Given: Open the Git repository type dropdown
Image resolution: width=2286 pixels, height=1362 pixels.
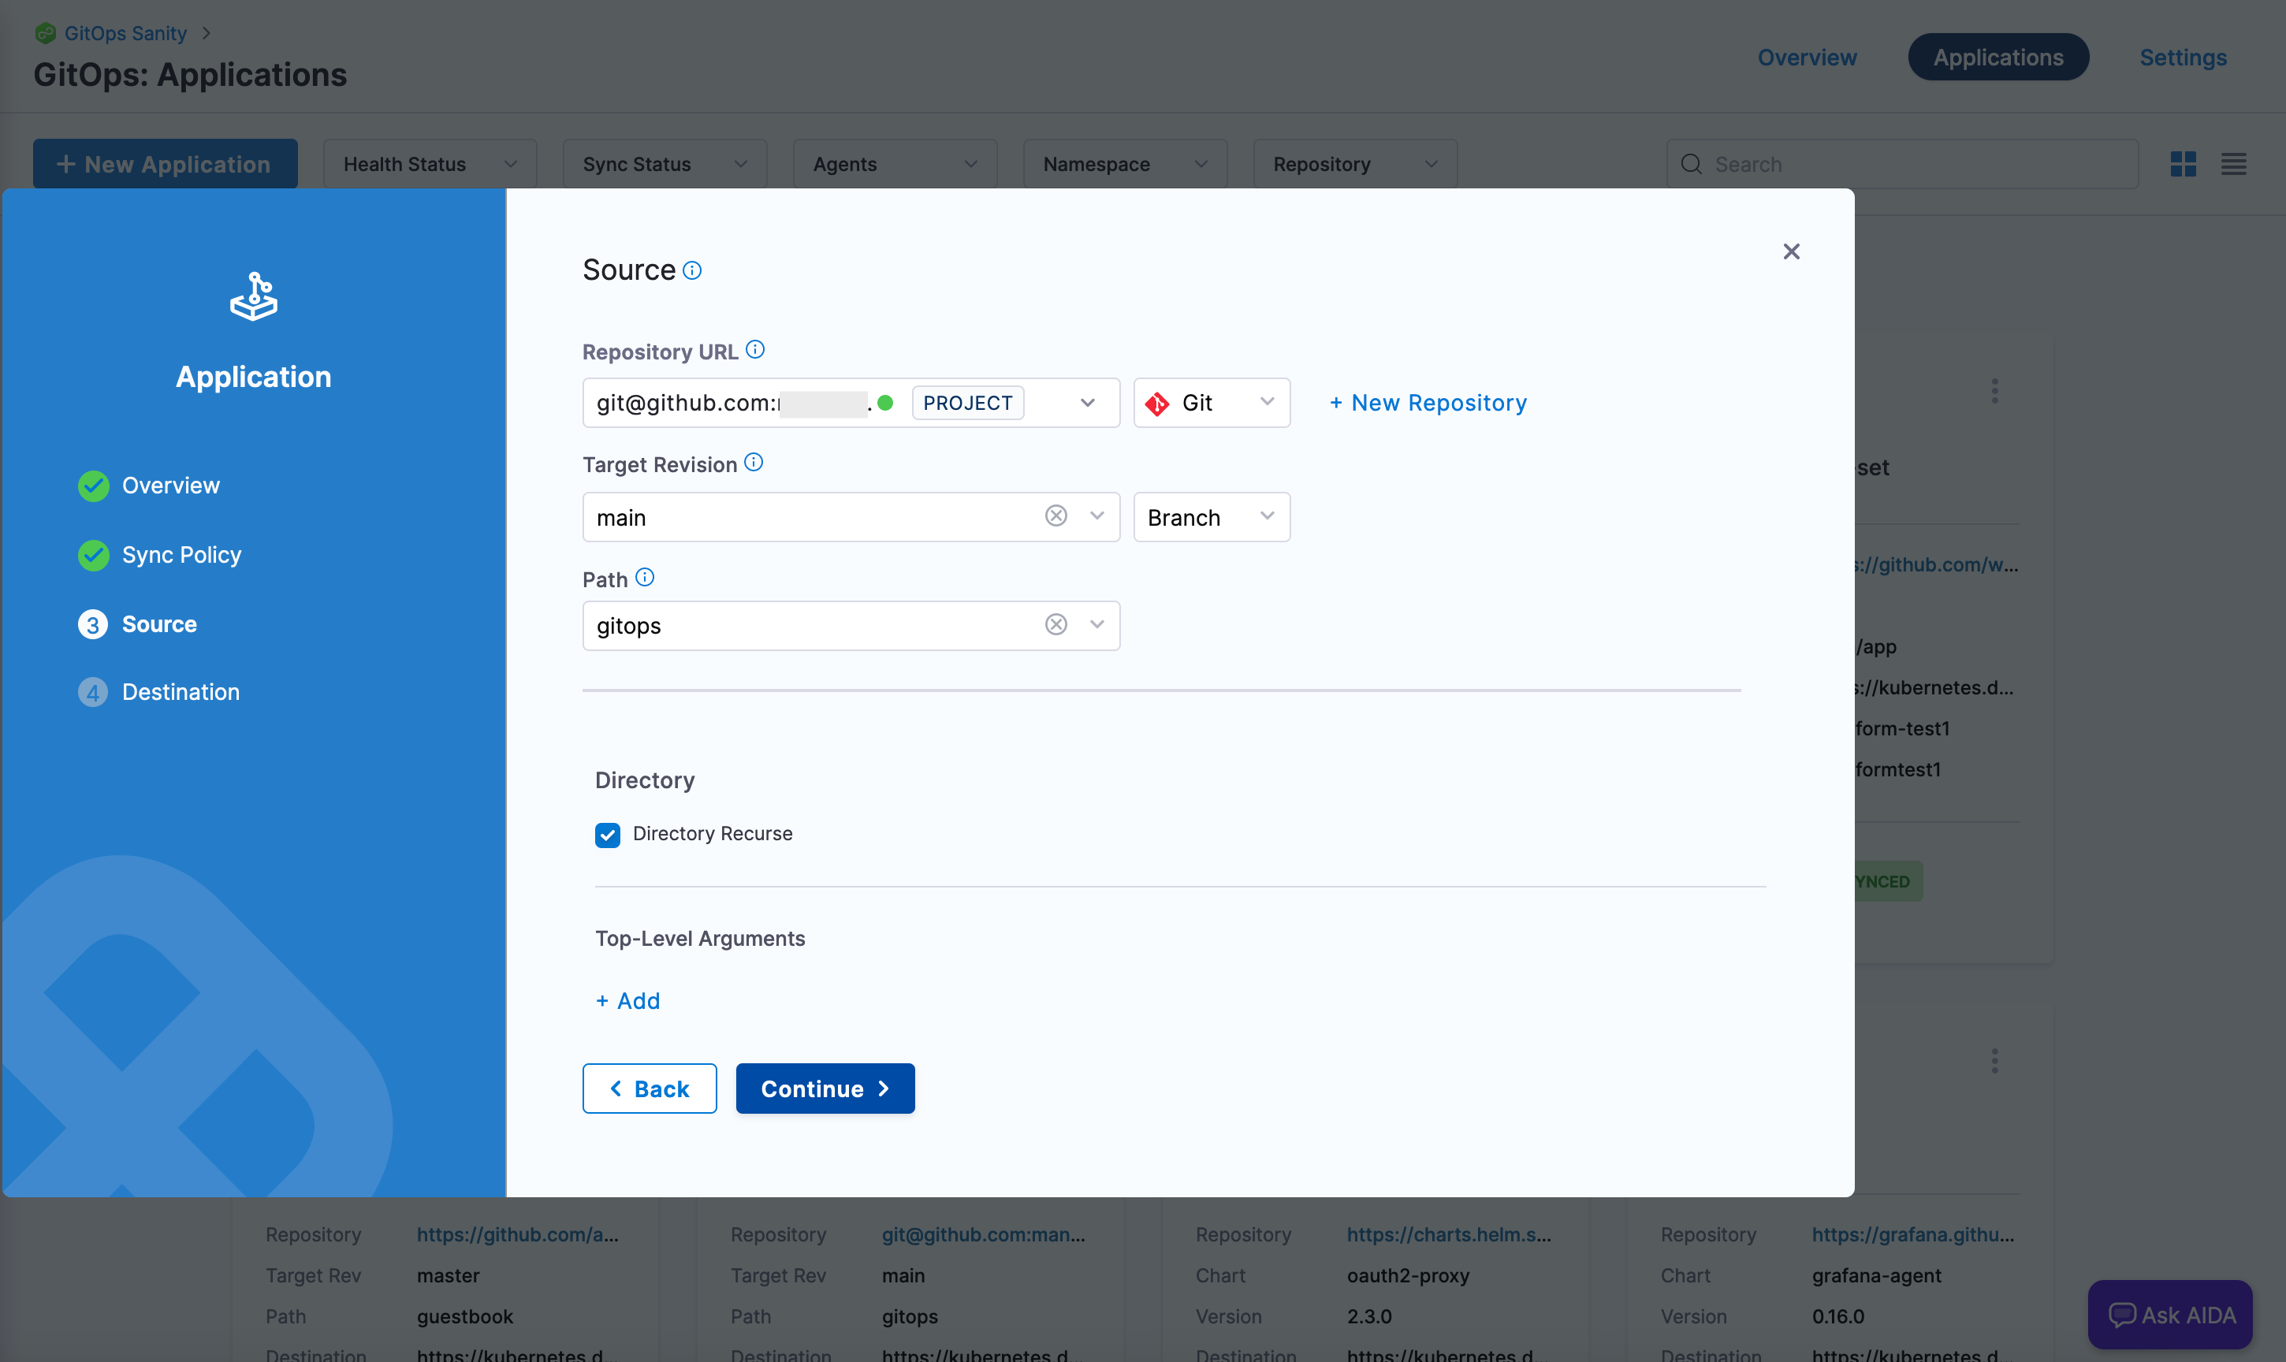Looking at the screenshot, I should [1212, 403].
